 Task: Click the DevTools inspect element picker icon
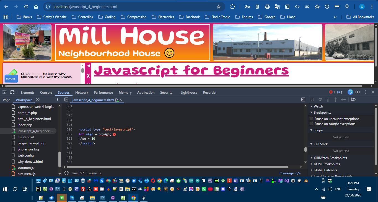[x=4, y=92]
